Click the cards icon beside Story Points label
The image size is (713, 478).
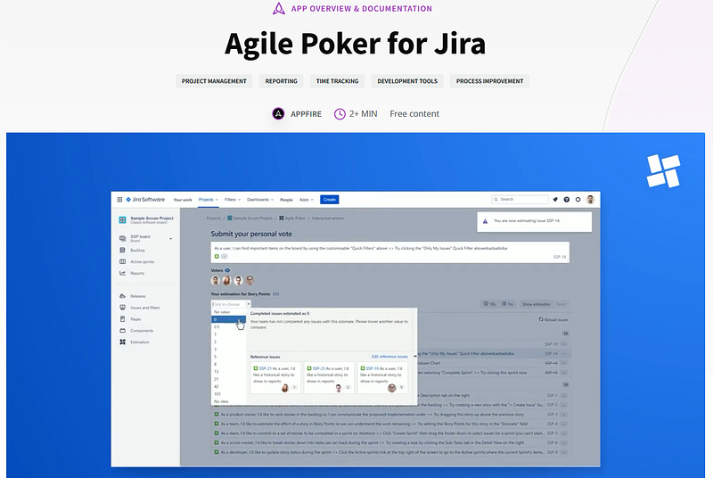(x=276, y=293)
